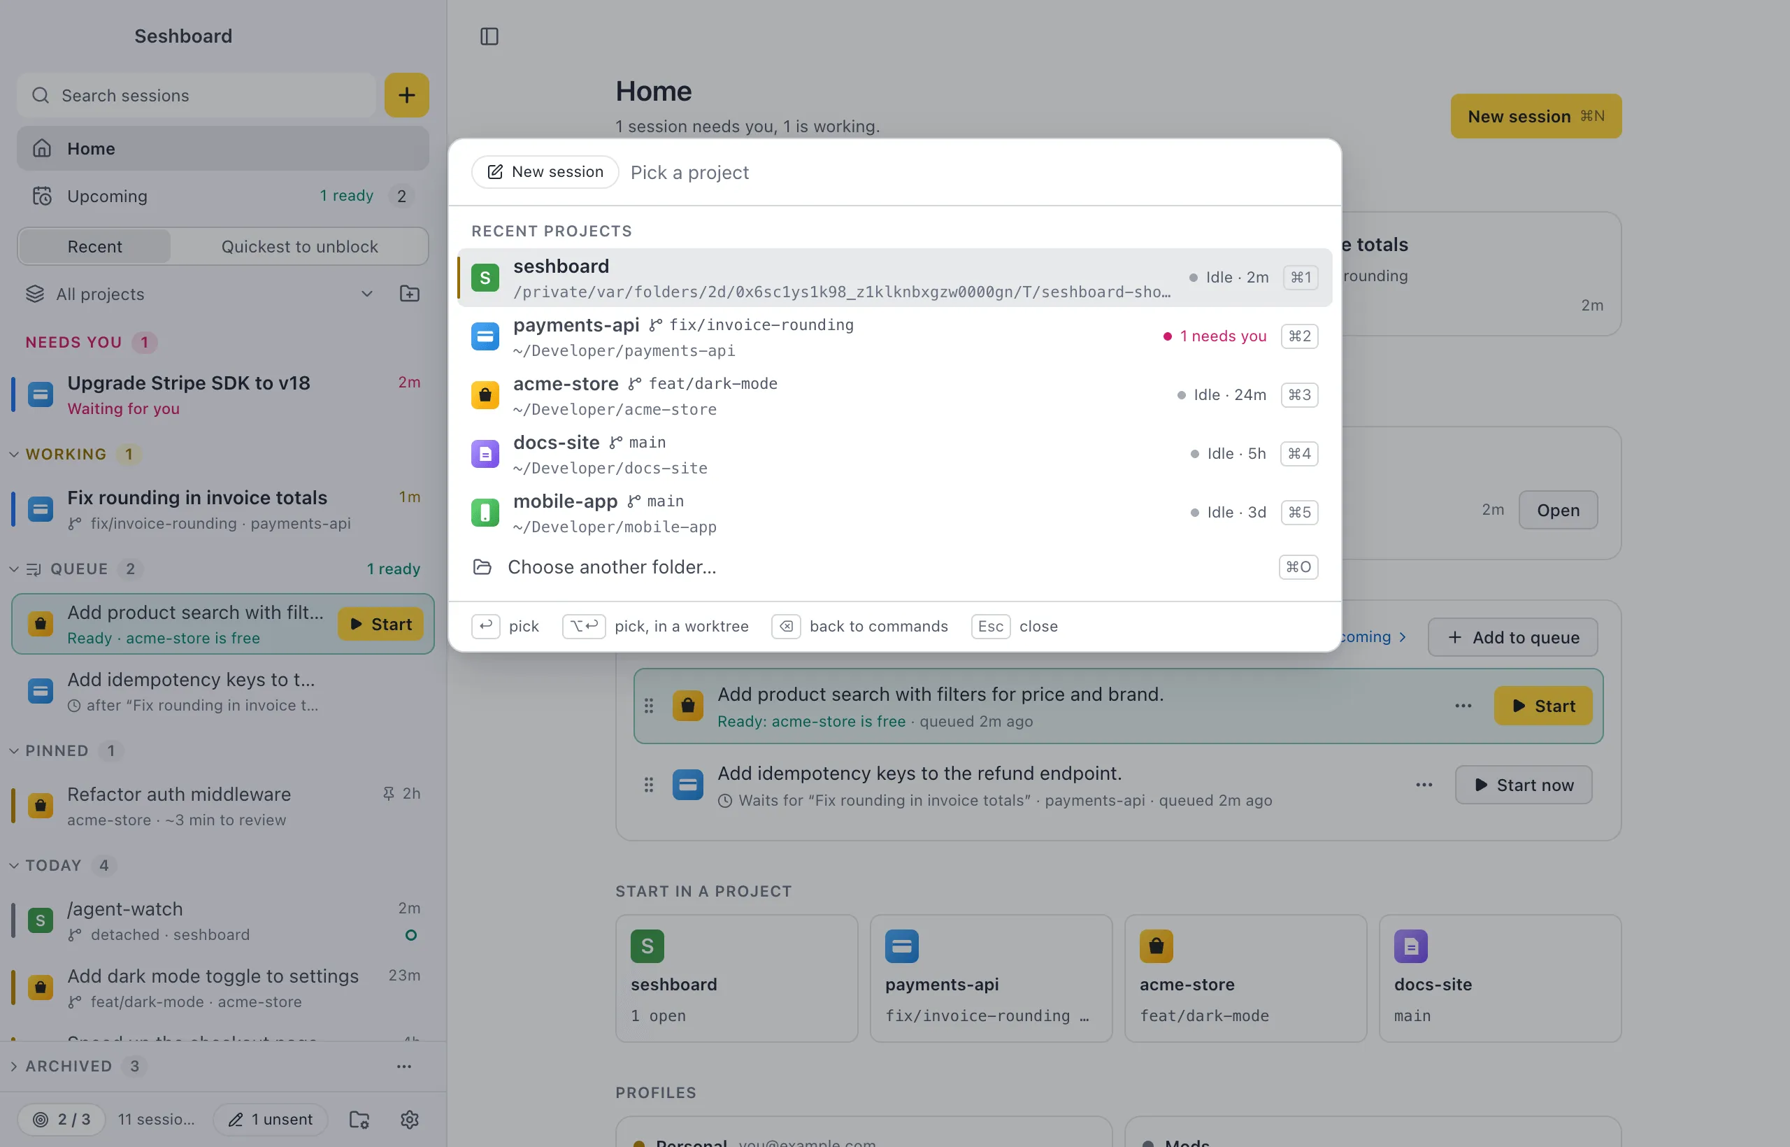Click the New session button in header

pyautogui.click(x=1535, y=116)
